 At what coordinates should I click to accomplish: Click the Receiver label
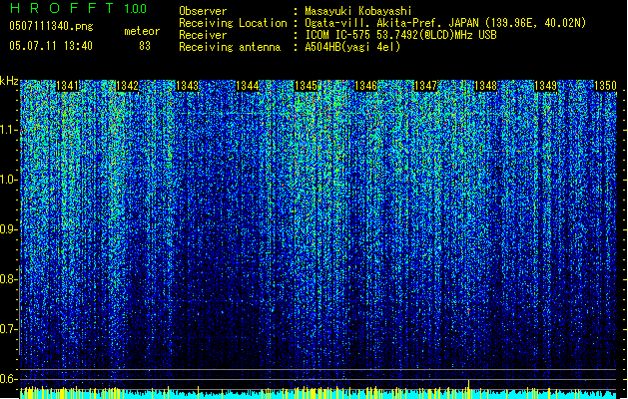(203, 35)
